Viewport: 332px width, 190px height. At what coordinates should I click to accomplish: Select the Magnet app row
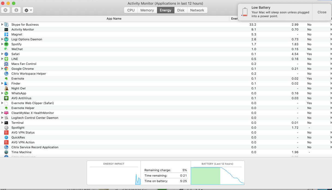click(166, 34)
